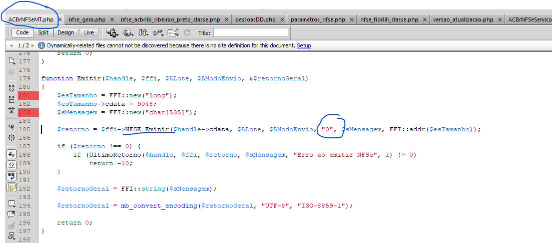Viewport: 552px width, 243px height.
Task: Click highlighted line number 181
Action: (25, 95)
